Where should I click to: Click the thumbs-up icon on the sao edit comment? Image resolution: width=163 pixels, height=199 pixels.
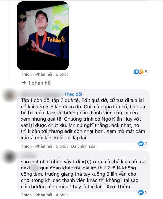[x=141, y=192]
